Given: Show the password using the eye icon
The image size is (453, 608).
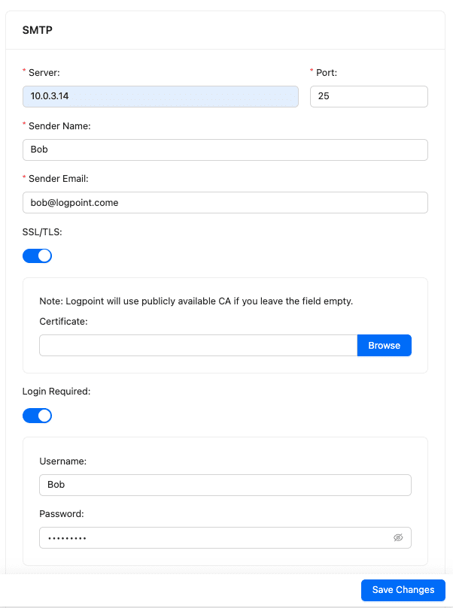Looking at the screenshot, I should click(398, 538).
